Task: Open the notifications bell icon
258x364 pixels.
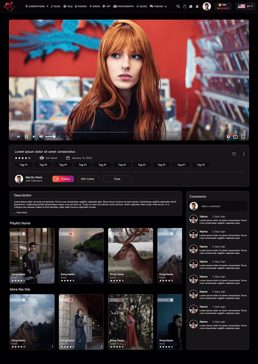Action: click(197, 7)
